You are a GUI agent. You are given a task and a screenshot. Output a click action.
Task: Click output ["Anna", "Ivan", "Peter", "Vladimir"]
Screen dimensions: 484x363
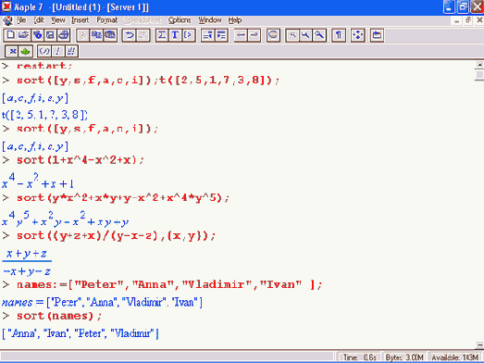(81, 333)
